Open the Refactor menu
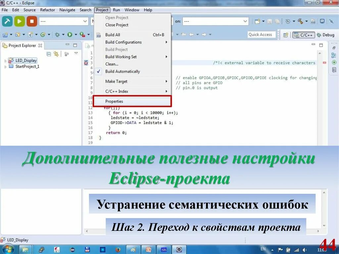 click(x=47, y=10)
